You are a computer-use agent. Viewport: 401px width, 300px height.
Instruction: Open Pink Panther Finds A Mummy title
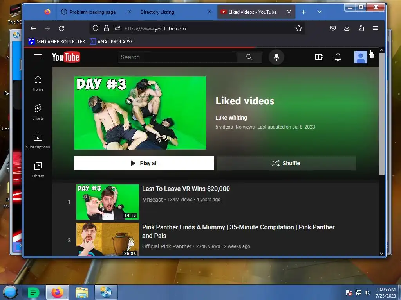click(x=238, y=231)
